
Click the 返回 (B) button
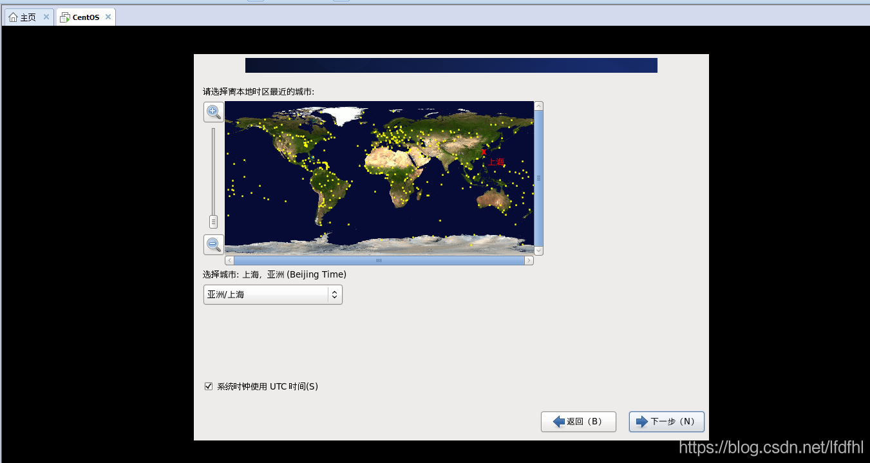click(x=578, y=422)
